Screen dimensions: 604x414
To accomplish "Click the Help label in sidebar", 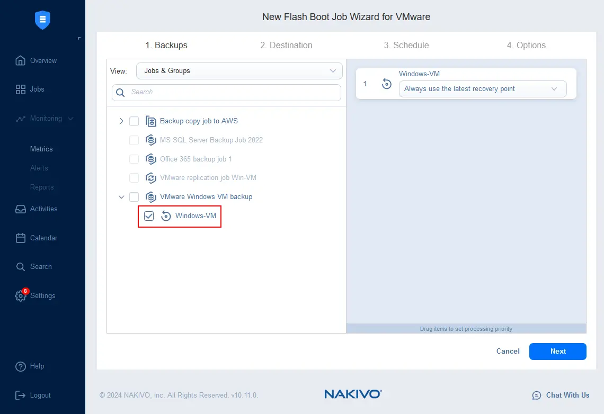I will point(37,366).
